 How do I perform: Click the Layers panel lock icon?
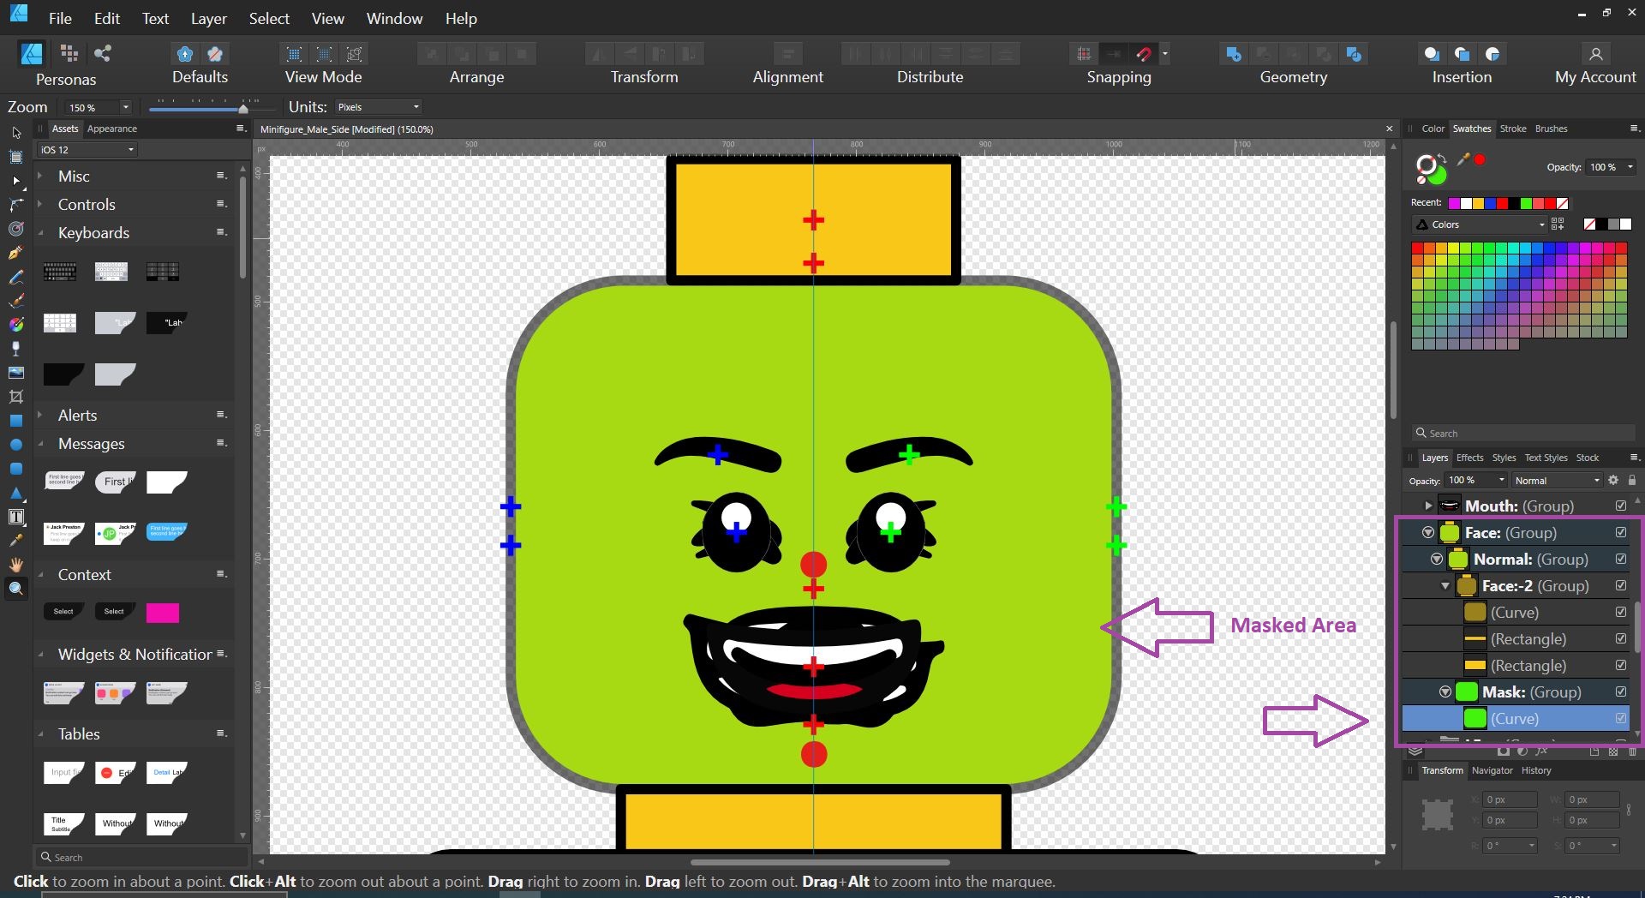[x=1632, y=481]
